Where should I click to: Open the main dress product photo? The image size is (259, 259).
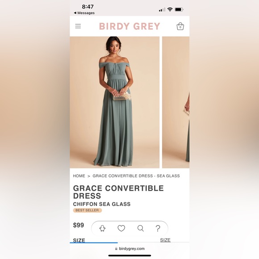115,102
